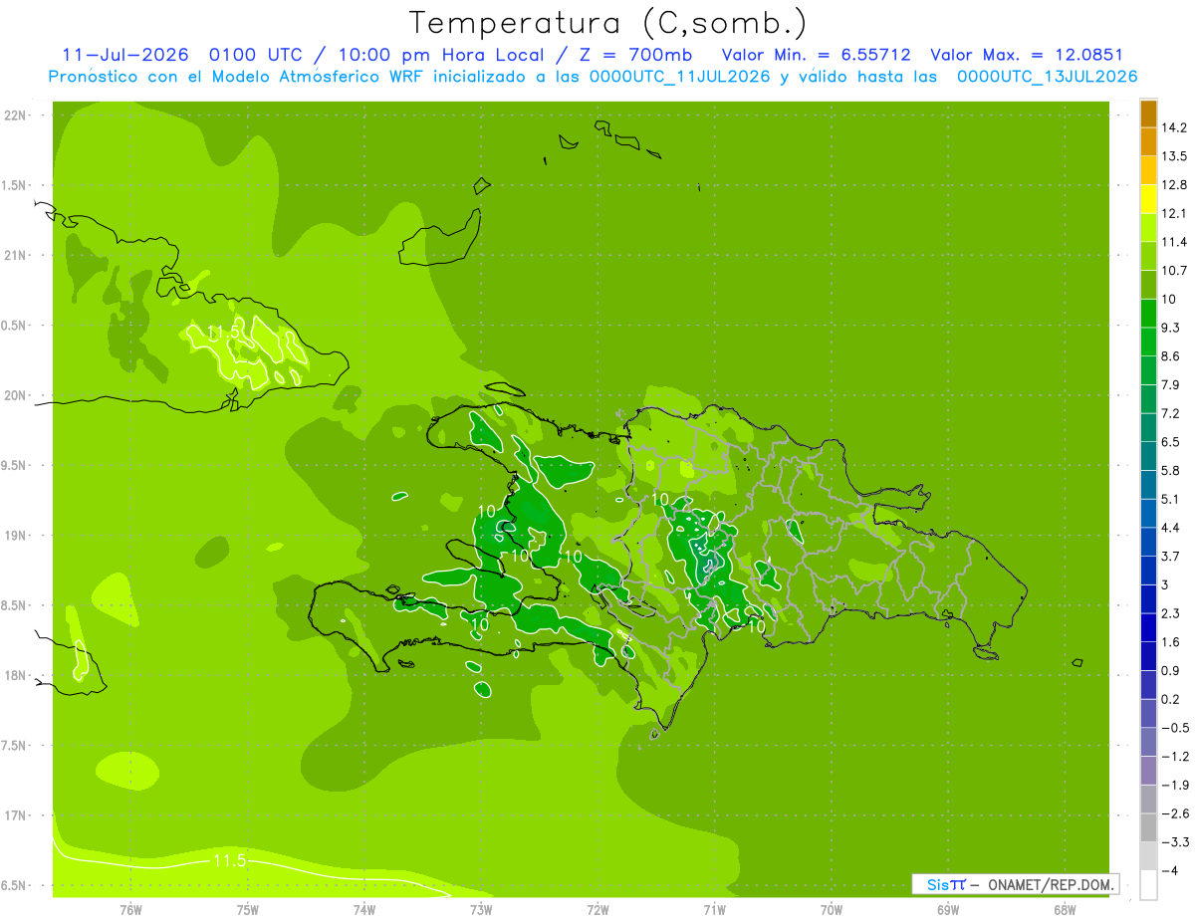Click the "ONAMET/REP.DOM." credit label
This screenshot has height=923, width=1195.
pyautogui.click(x=1049, y=884)
